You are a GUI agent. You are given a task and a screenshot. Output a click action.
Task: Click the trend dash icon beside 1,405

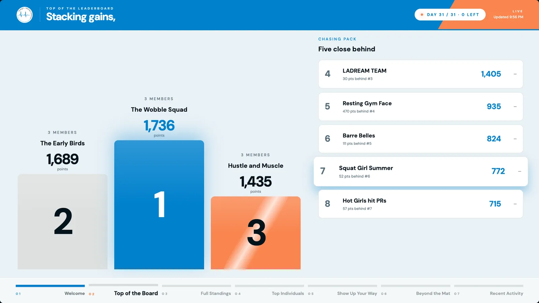[x=515, y=74]
